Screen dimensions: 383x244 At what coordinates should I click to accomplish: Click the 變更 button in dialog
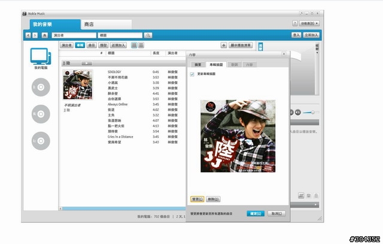[x=197, y=199]
